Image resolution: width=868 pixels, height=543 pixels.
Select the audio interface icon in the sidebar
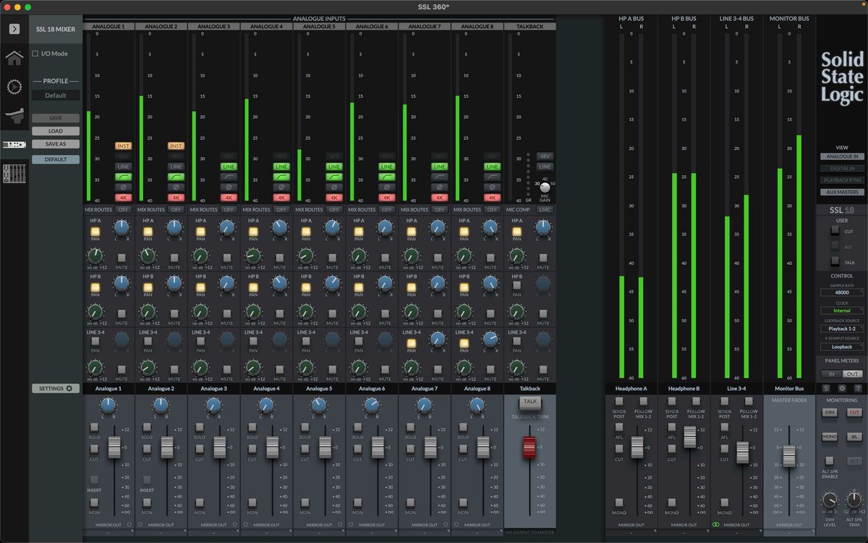[13, 143]
